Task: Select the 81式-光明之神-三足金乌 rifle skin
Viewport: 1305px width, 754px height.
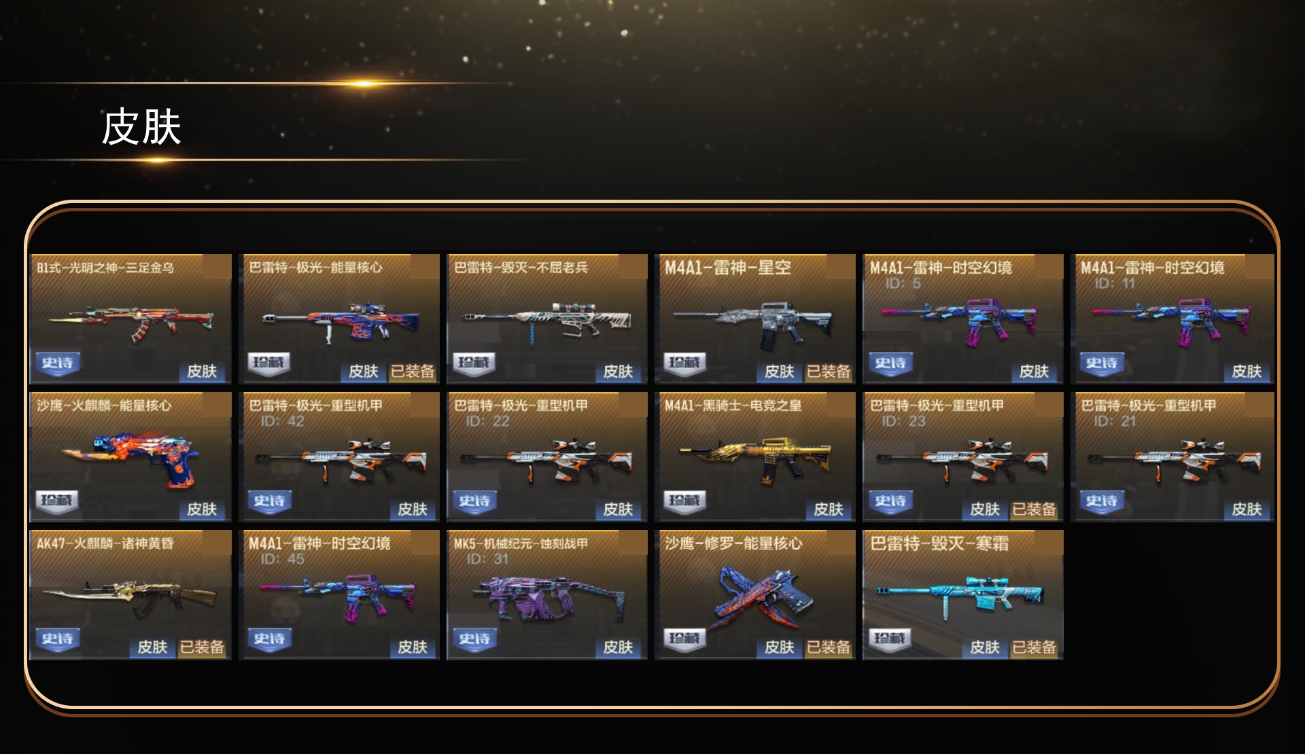Action: click(x=130, y=319)
